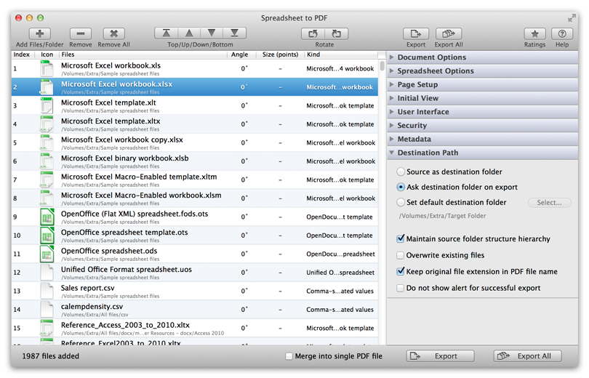Rotate page counterclockwise with left Rotate icon
Viewport: 589px width, 378px height.
[x=313, y=33]
